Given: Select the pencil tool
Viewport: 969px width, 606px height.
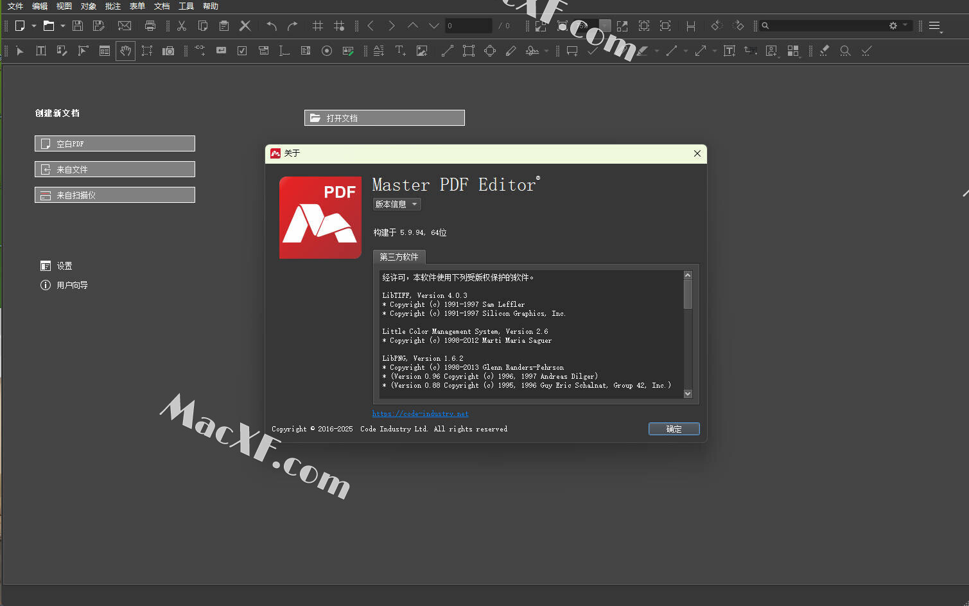Looking at the screenshot, I should pyautogui.click(x=511, y=51).
